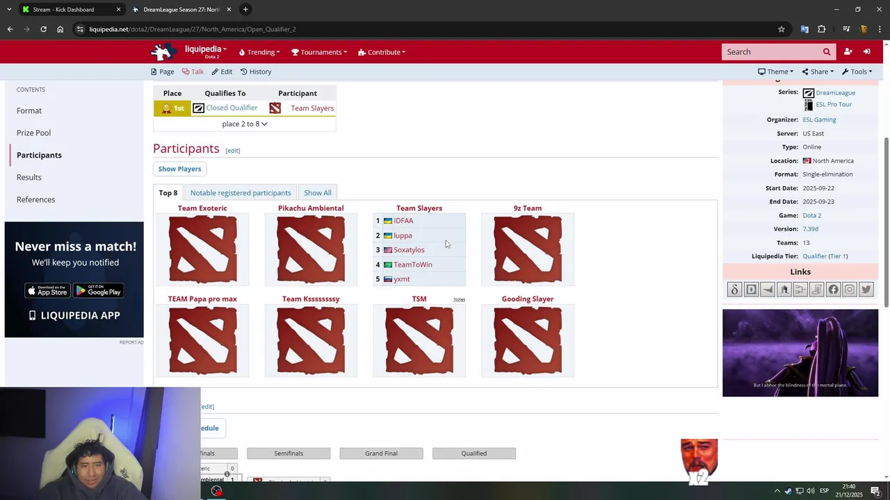Open the liquipedia wiki selector dropdown
The image size is (890, 500).
click(205, 51)
